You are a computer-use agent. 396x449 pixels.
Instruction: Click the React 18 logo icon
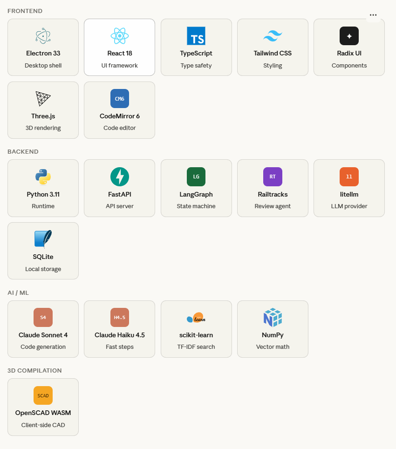(x=119, y=36)
